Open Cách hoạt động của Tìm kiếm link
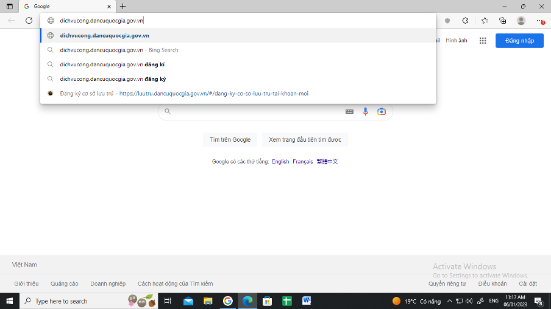Image resolution: width=551 pixels, height=309 pixels. point(175,283)
